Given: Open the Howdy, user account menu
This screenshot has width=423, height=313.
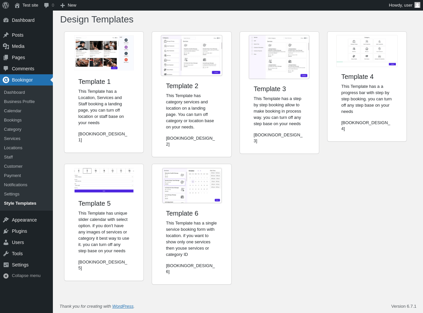Looking at the screenshot, I should (x=401, y=5).
